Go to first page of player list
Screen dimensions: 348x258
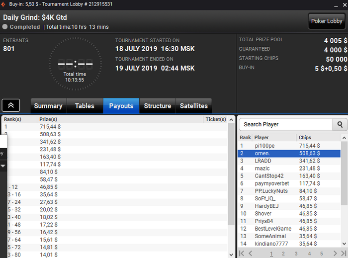(x=242, y=253)
